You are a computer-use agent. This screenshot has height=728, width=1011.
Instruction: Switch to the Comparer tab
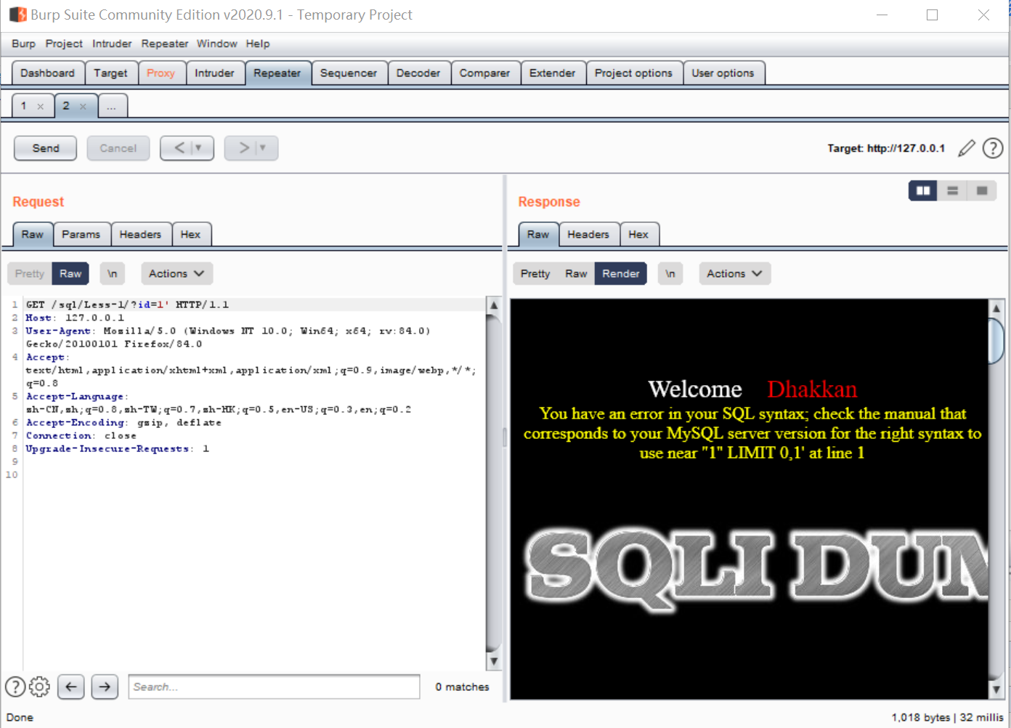pyautogui.click(x=484, y=73)
